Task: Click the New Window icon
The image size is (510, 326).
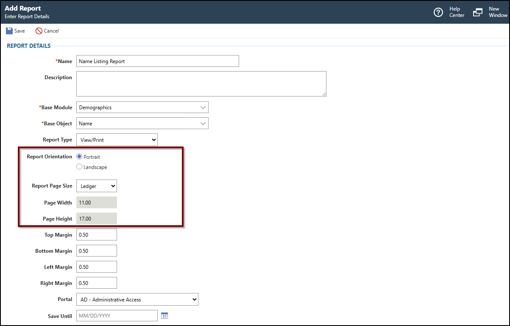Action: [478, 12]
